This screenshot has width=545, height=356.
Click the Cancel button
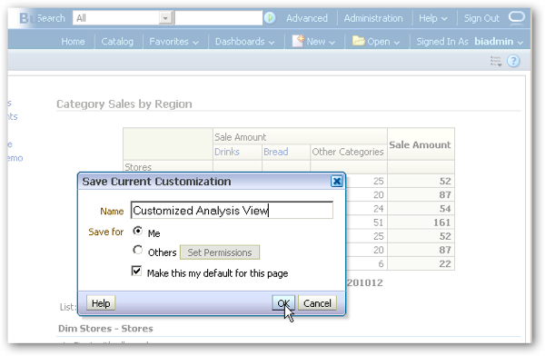click(x=317, y=303)
